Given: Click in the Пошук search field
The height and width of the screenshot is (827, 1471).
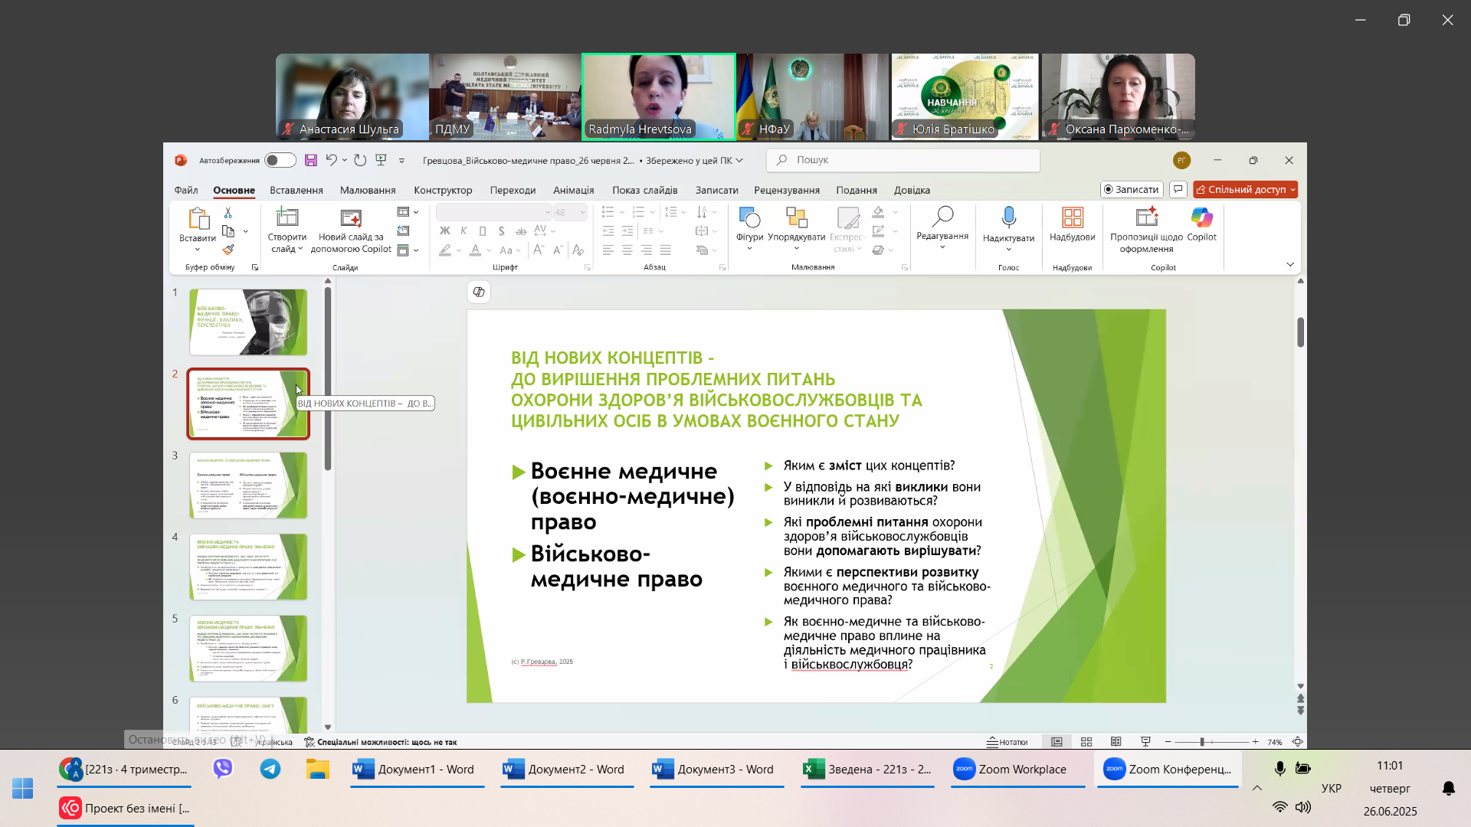Looking at the screenshot, I should point(903,160).
